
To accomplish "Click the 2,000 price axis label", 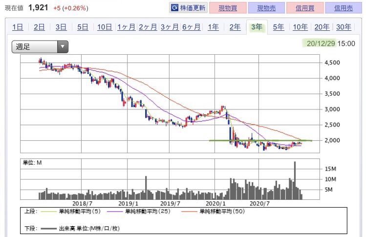I will click(332, 140).
